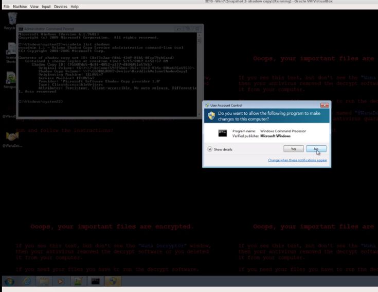The width and height of the screenshot is (378, 292).
Task: Open the 'Change when these notifications appear' link
Action: click(297, 160)
